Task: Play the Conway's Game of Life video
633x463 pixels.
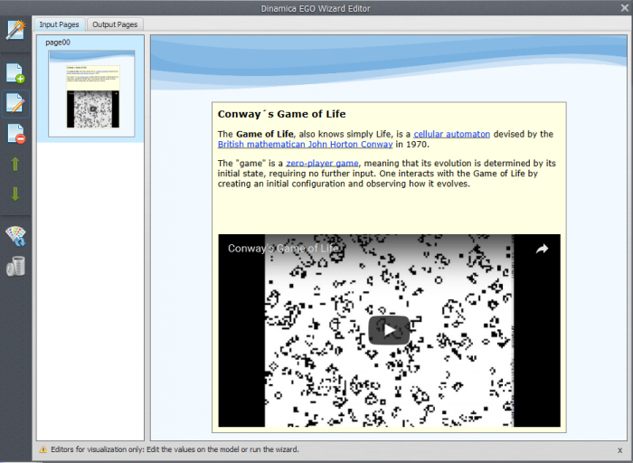Action: pyautogui.click(x=388, y=330)
